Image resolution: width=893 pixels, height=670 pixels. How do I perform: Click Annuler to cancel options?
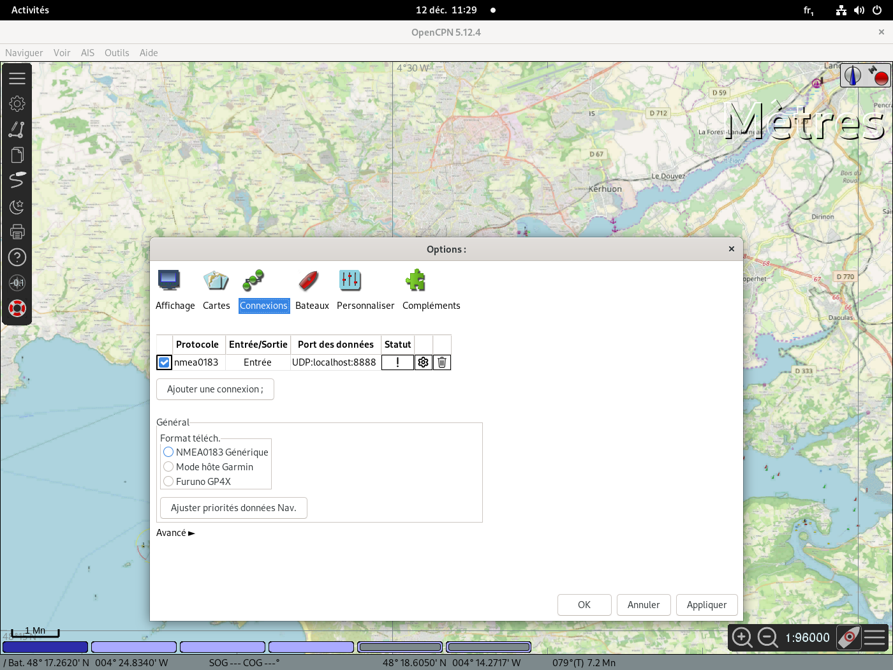644,605
